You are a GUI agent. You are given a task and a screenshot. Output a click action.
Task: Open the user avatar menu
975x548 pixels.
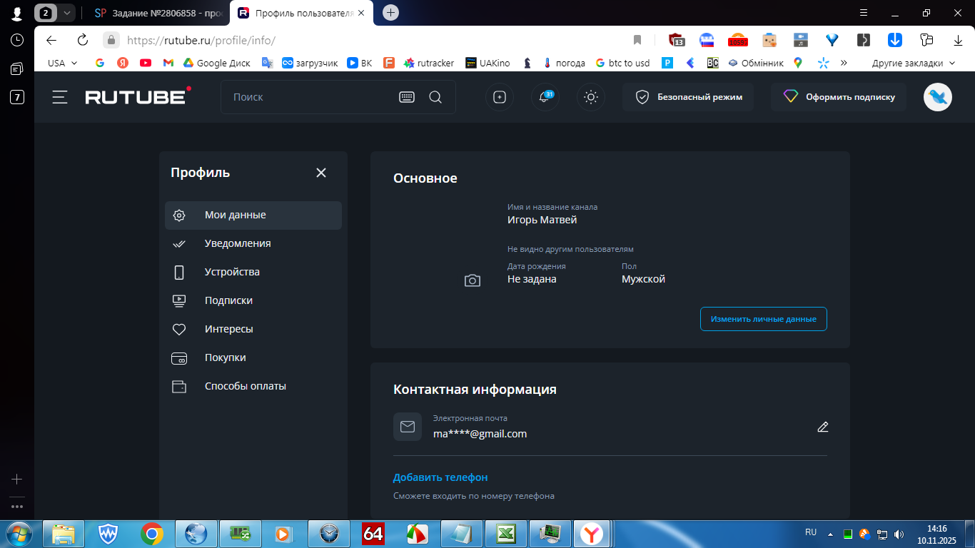(938, 97)
